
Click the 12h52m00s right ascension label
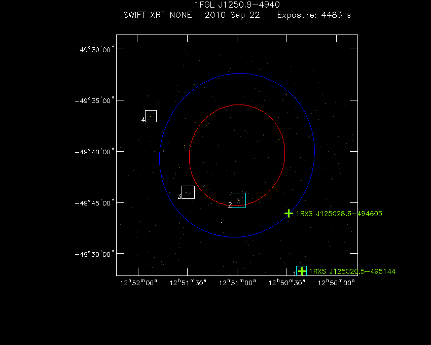(138, 283)
